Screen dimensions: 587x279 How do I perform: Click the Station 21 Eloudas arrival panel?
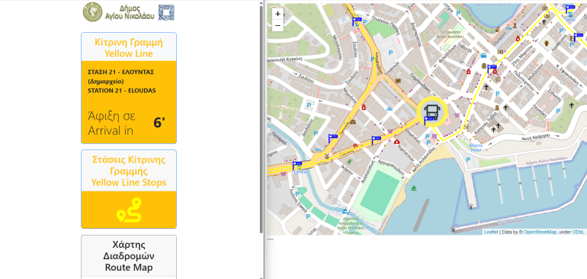click(129, 102)
